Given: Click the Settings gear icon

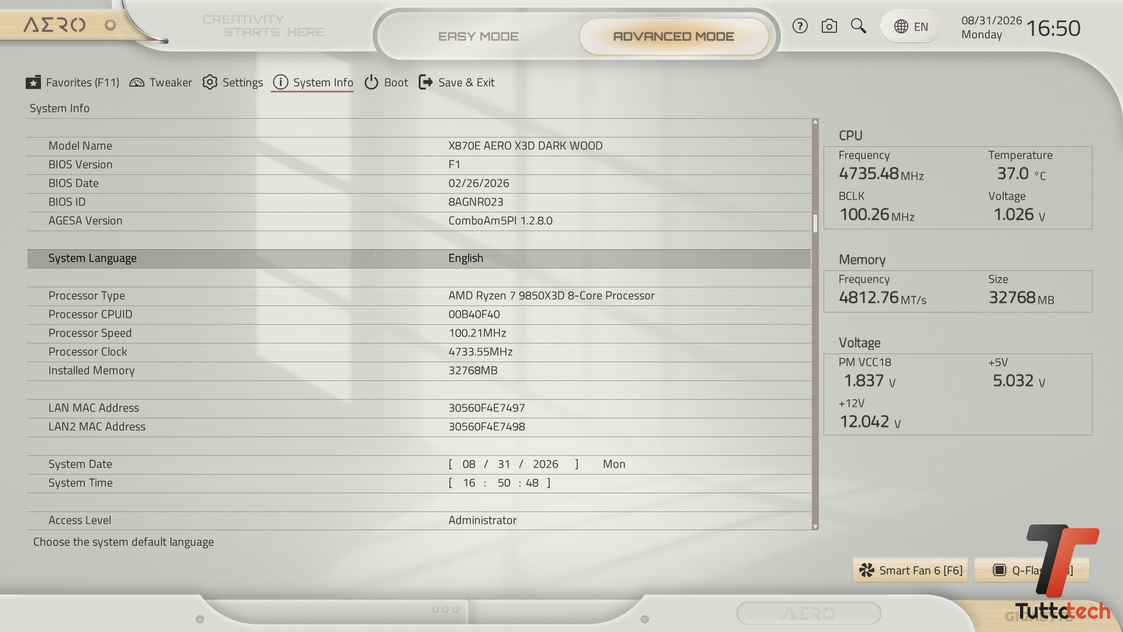Looking at the screenshot, I should pyautogui.click(x=210, y=83).
